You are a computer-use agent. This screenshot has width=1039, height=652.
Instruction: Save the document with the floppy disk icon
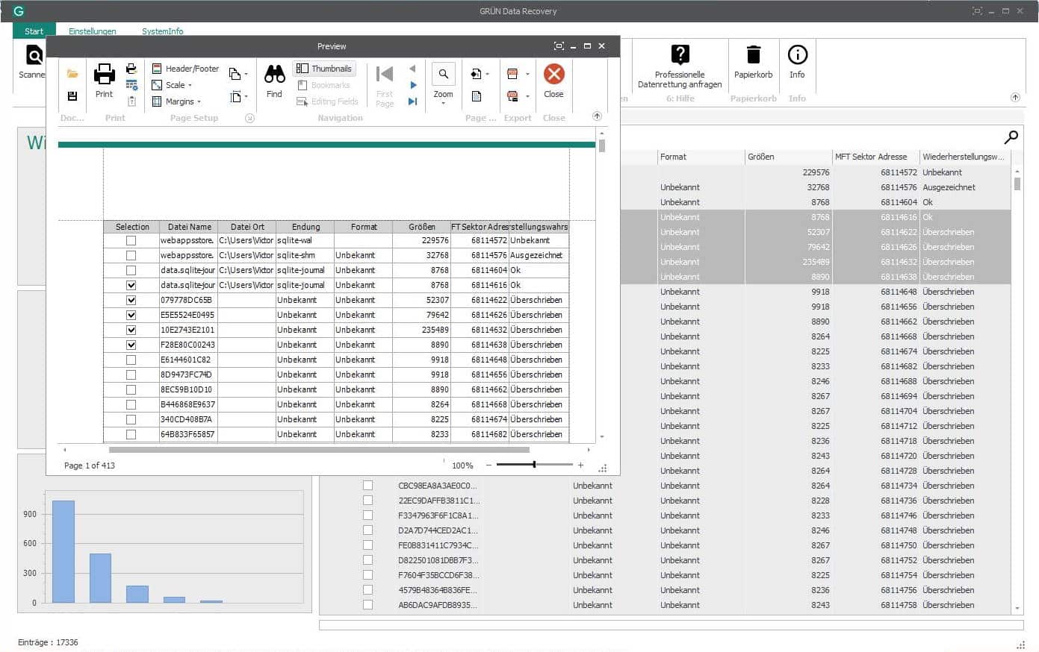72,96
